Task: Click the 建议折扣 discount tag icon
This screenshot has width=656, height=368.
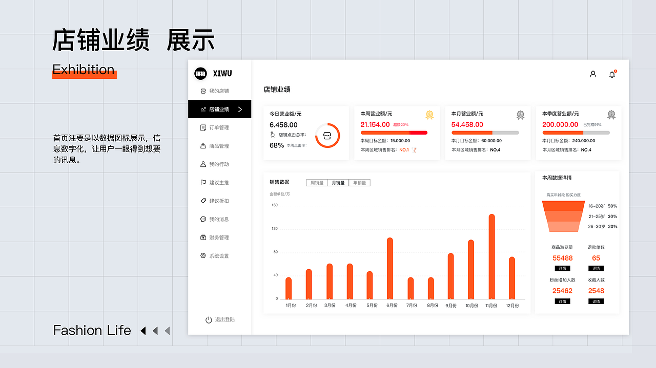Action: pos(204,201)
